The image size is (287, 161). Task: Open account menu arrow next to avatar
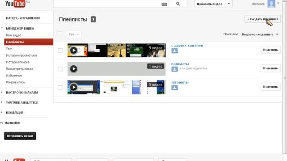click(278, 3)
